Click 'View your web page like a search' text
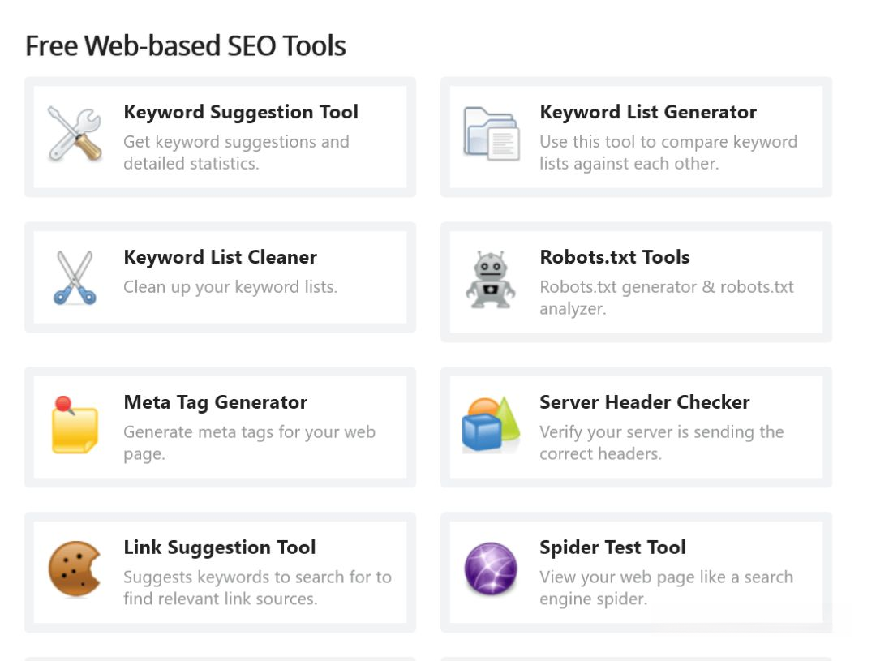Image resolution: width=876 pixels, height=661 pixels. coord(666,577)
